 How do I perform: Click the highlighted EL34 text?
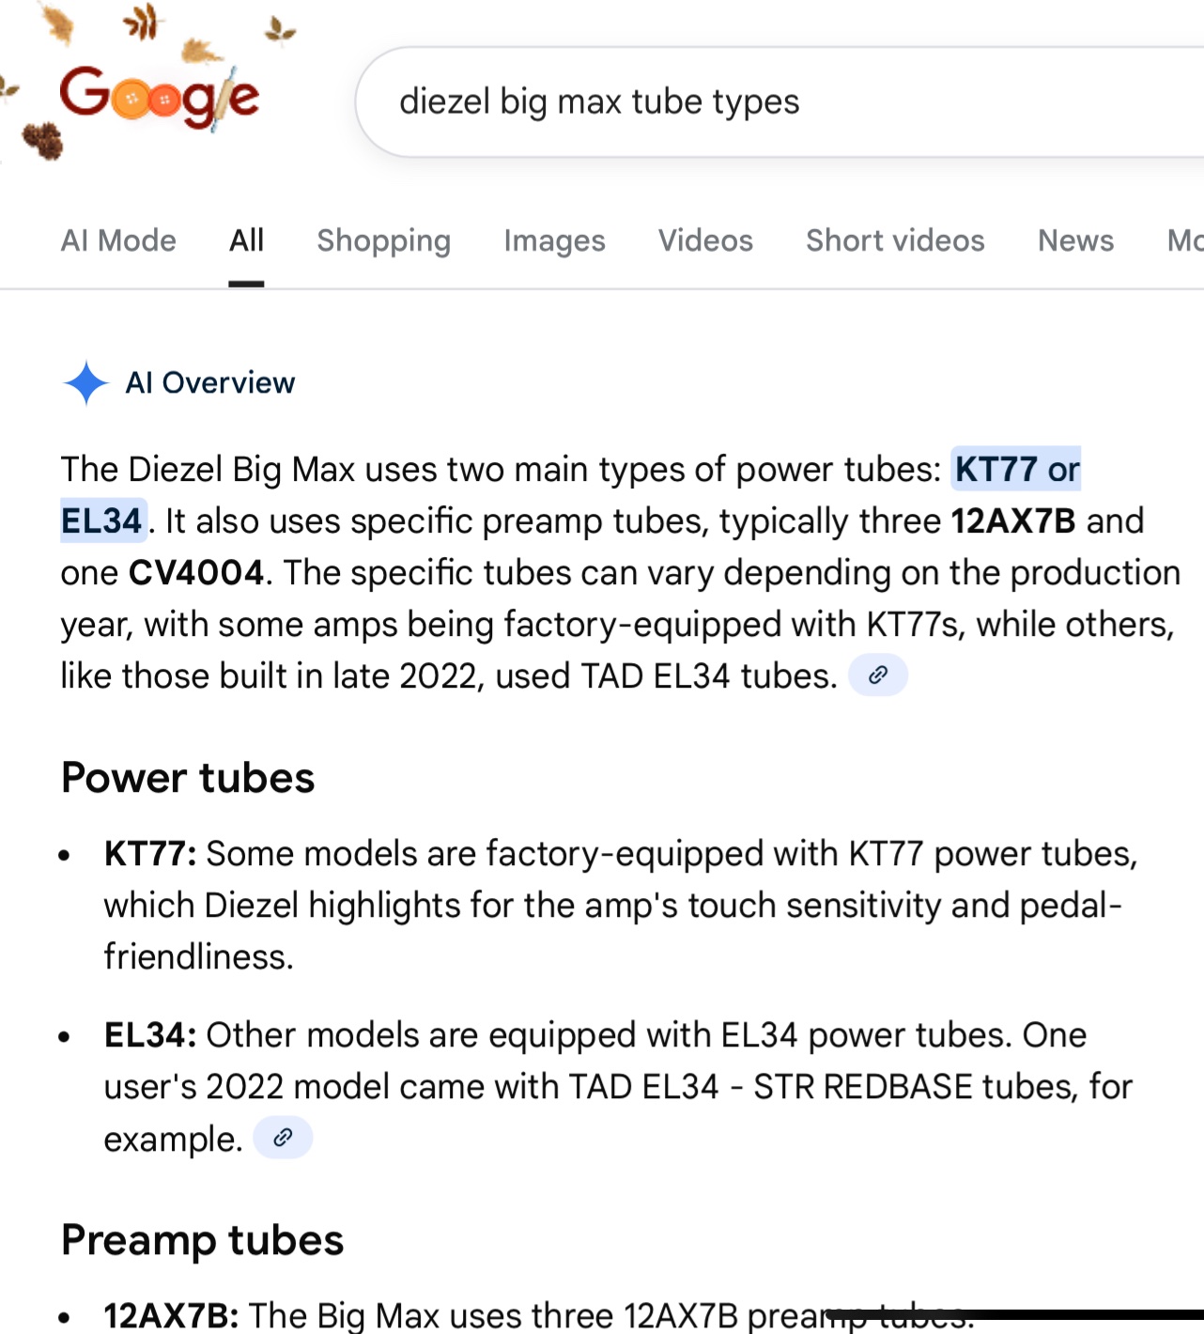click(102, 521)
